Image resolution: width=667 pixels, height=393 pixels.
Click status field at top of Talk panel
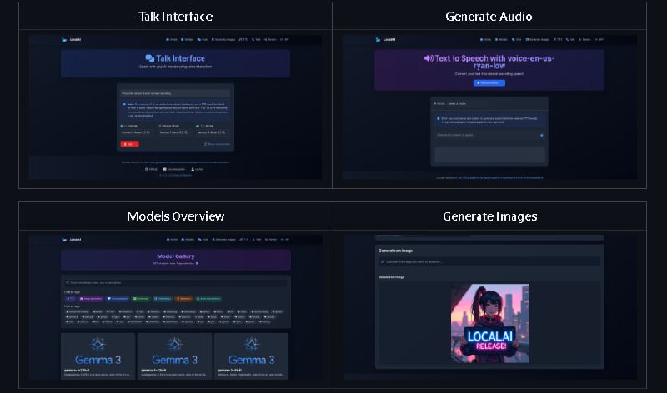[175, 93]
